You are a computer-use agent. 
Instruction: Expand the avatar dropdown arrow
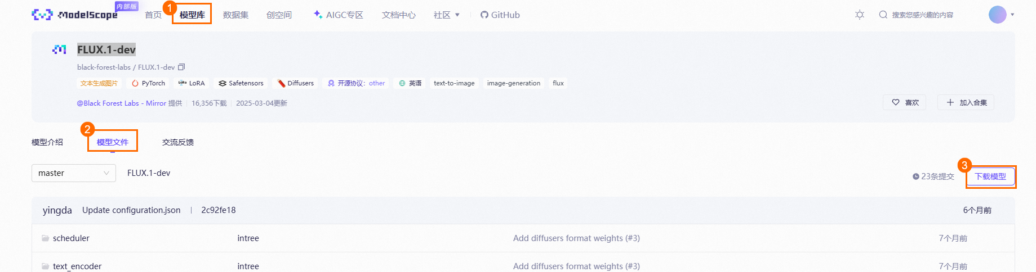[x=1012, y=15]
